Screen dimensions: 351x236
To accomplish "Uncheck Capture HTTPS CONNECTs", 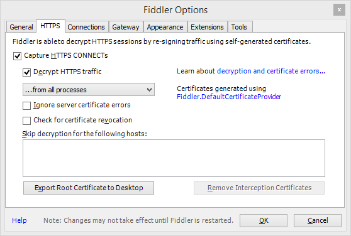I will [17, 56].
